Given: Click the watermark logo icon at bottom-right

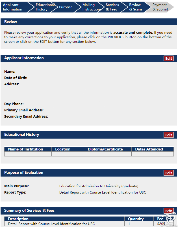Looking at the screenshot, I should point(170,220).
